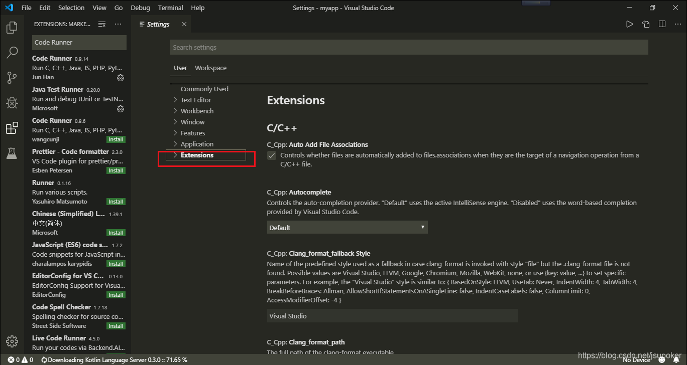Click the VS Code logo icon
This screenshot has width=687, height=365.
9,8
